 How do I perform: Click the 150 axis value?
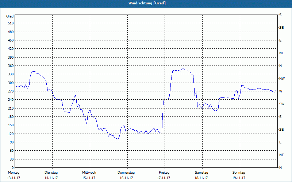point(11,125)
